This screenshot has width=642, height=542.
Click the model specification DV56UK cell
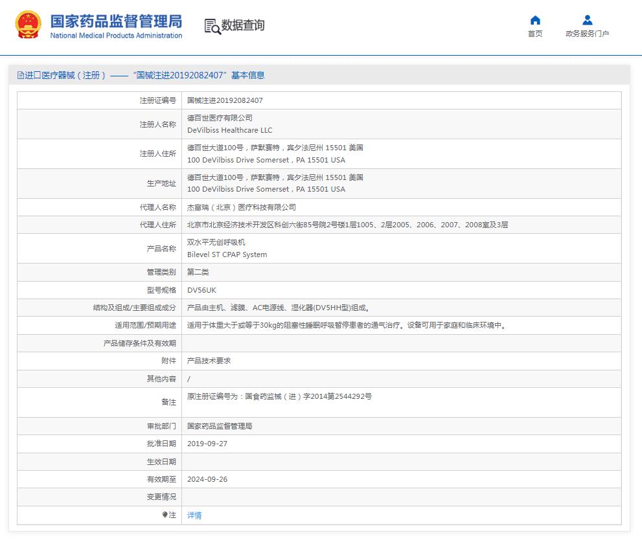click(x=201, y=290)
